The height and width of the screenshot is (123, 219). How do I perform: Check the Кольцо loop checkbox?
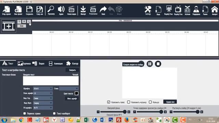pyautogui.click(x=150, y=102)
